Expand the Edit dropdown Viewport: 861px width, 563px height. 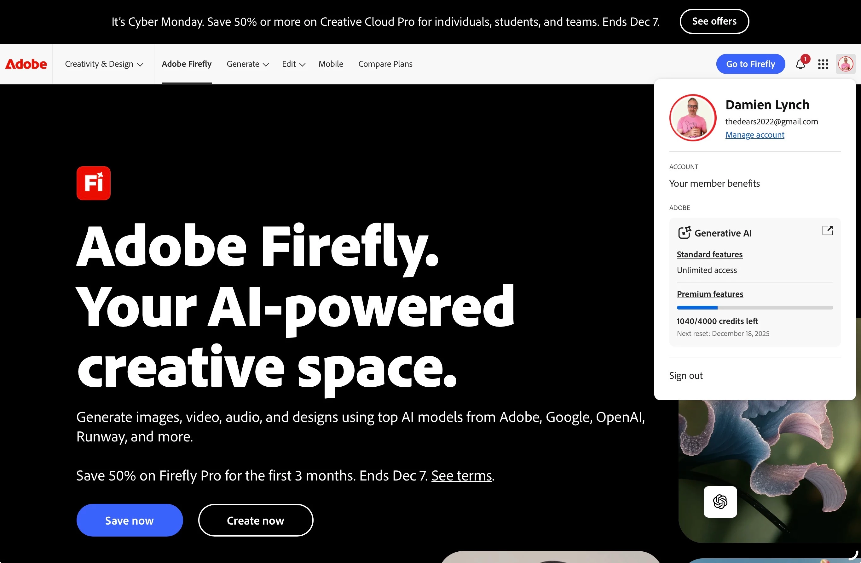pos(293,64)
